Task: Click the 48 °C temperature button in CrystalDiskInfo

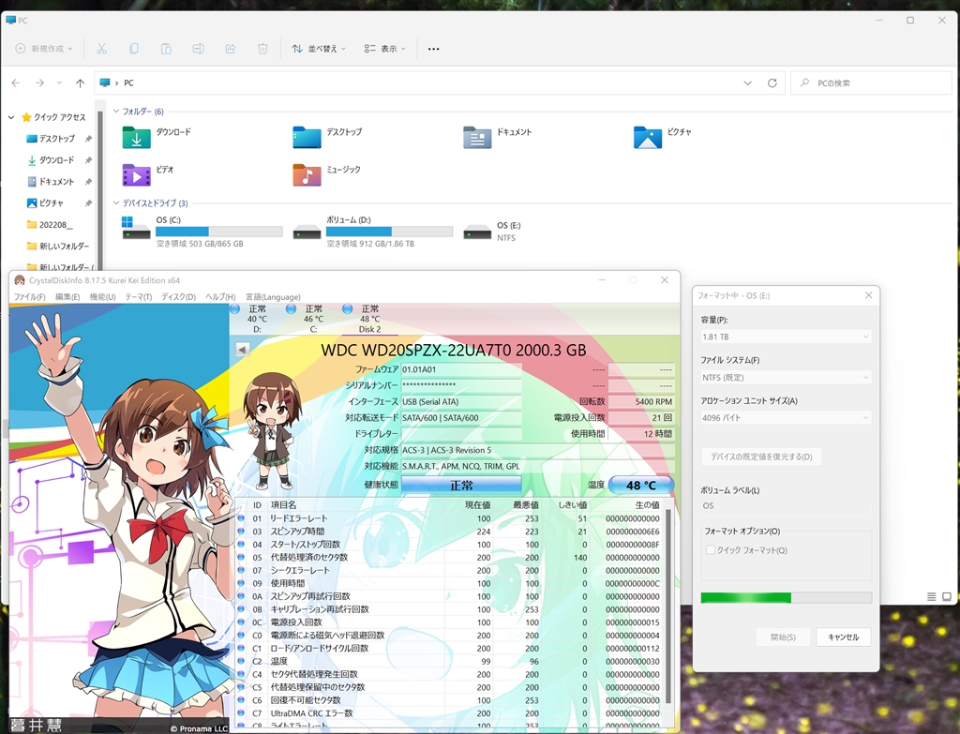Action: pyautogui.click(x=640, y=484)
